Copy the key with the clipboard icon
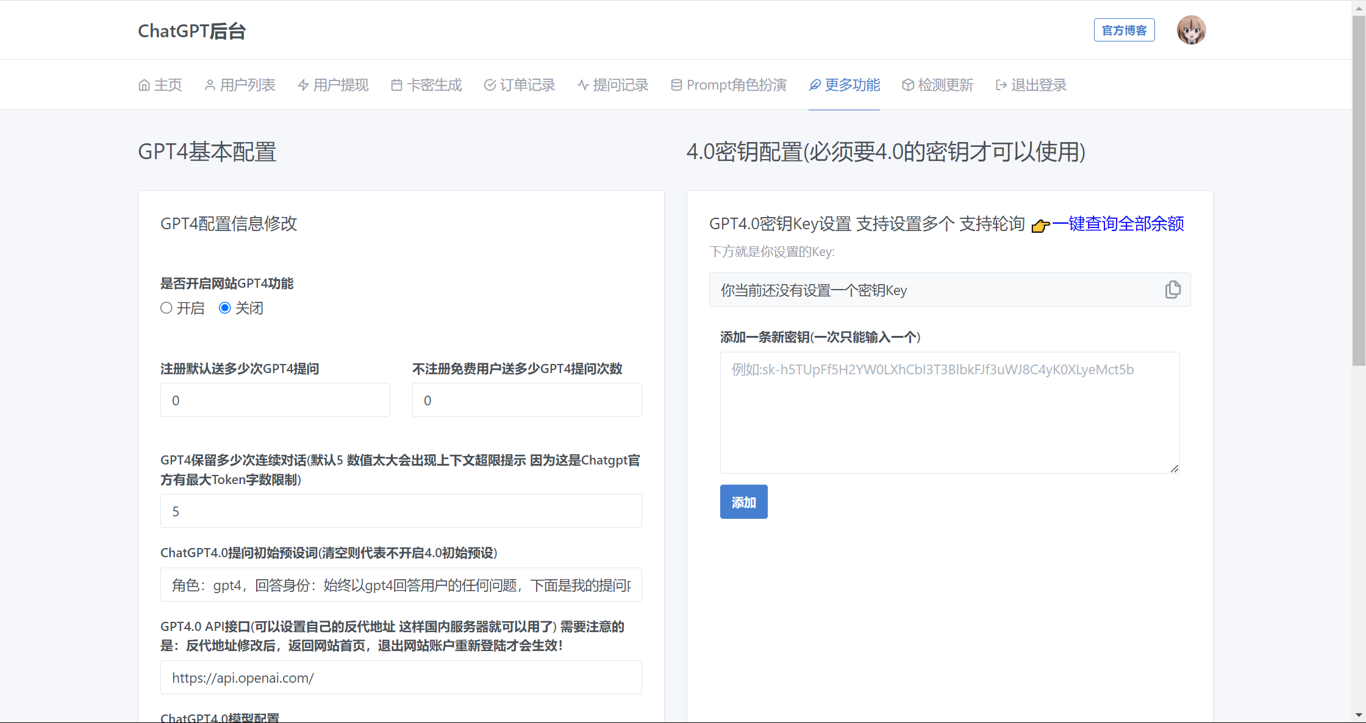This screenshot has height=723, width=1366. [x=1173, y=290]
